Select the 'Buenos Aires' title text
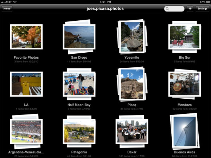The image size is (211, 158). click(x=185, y=152)
